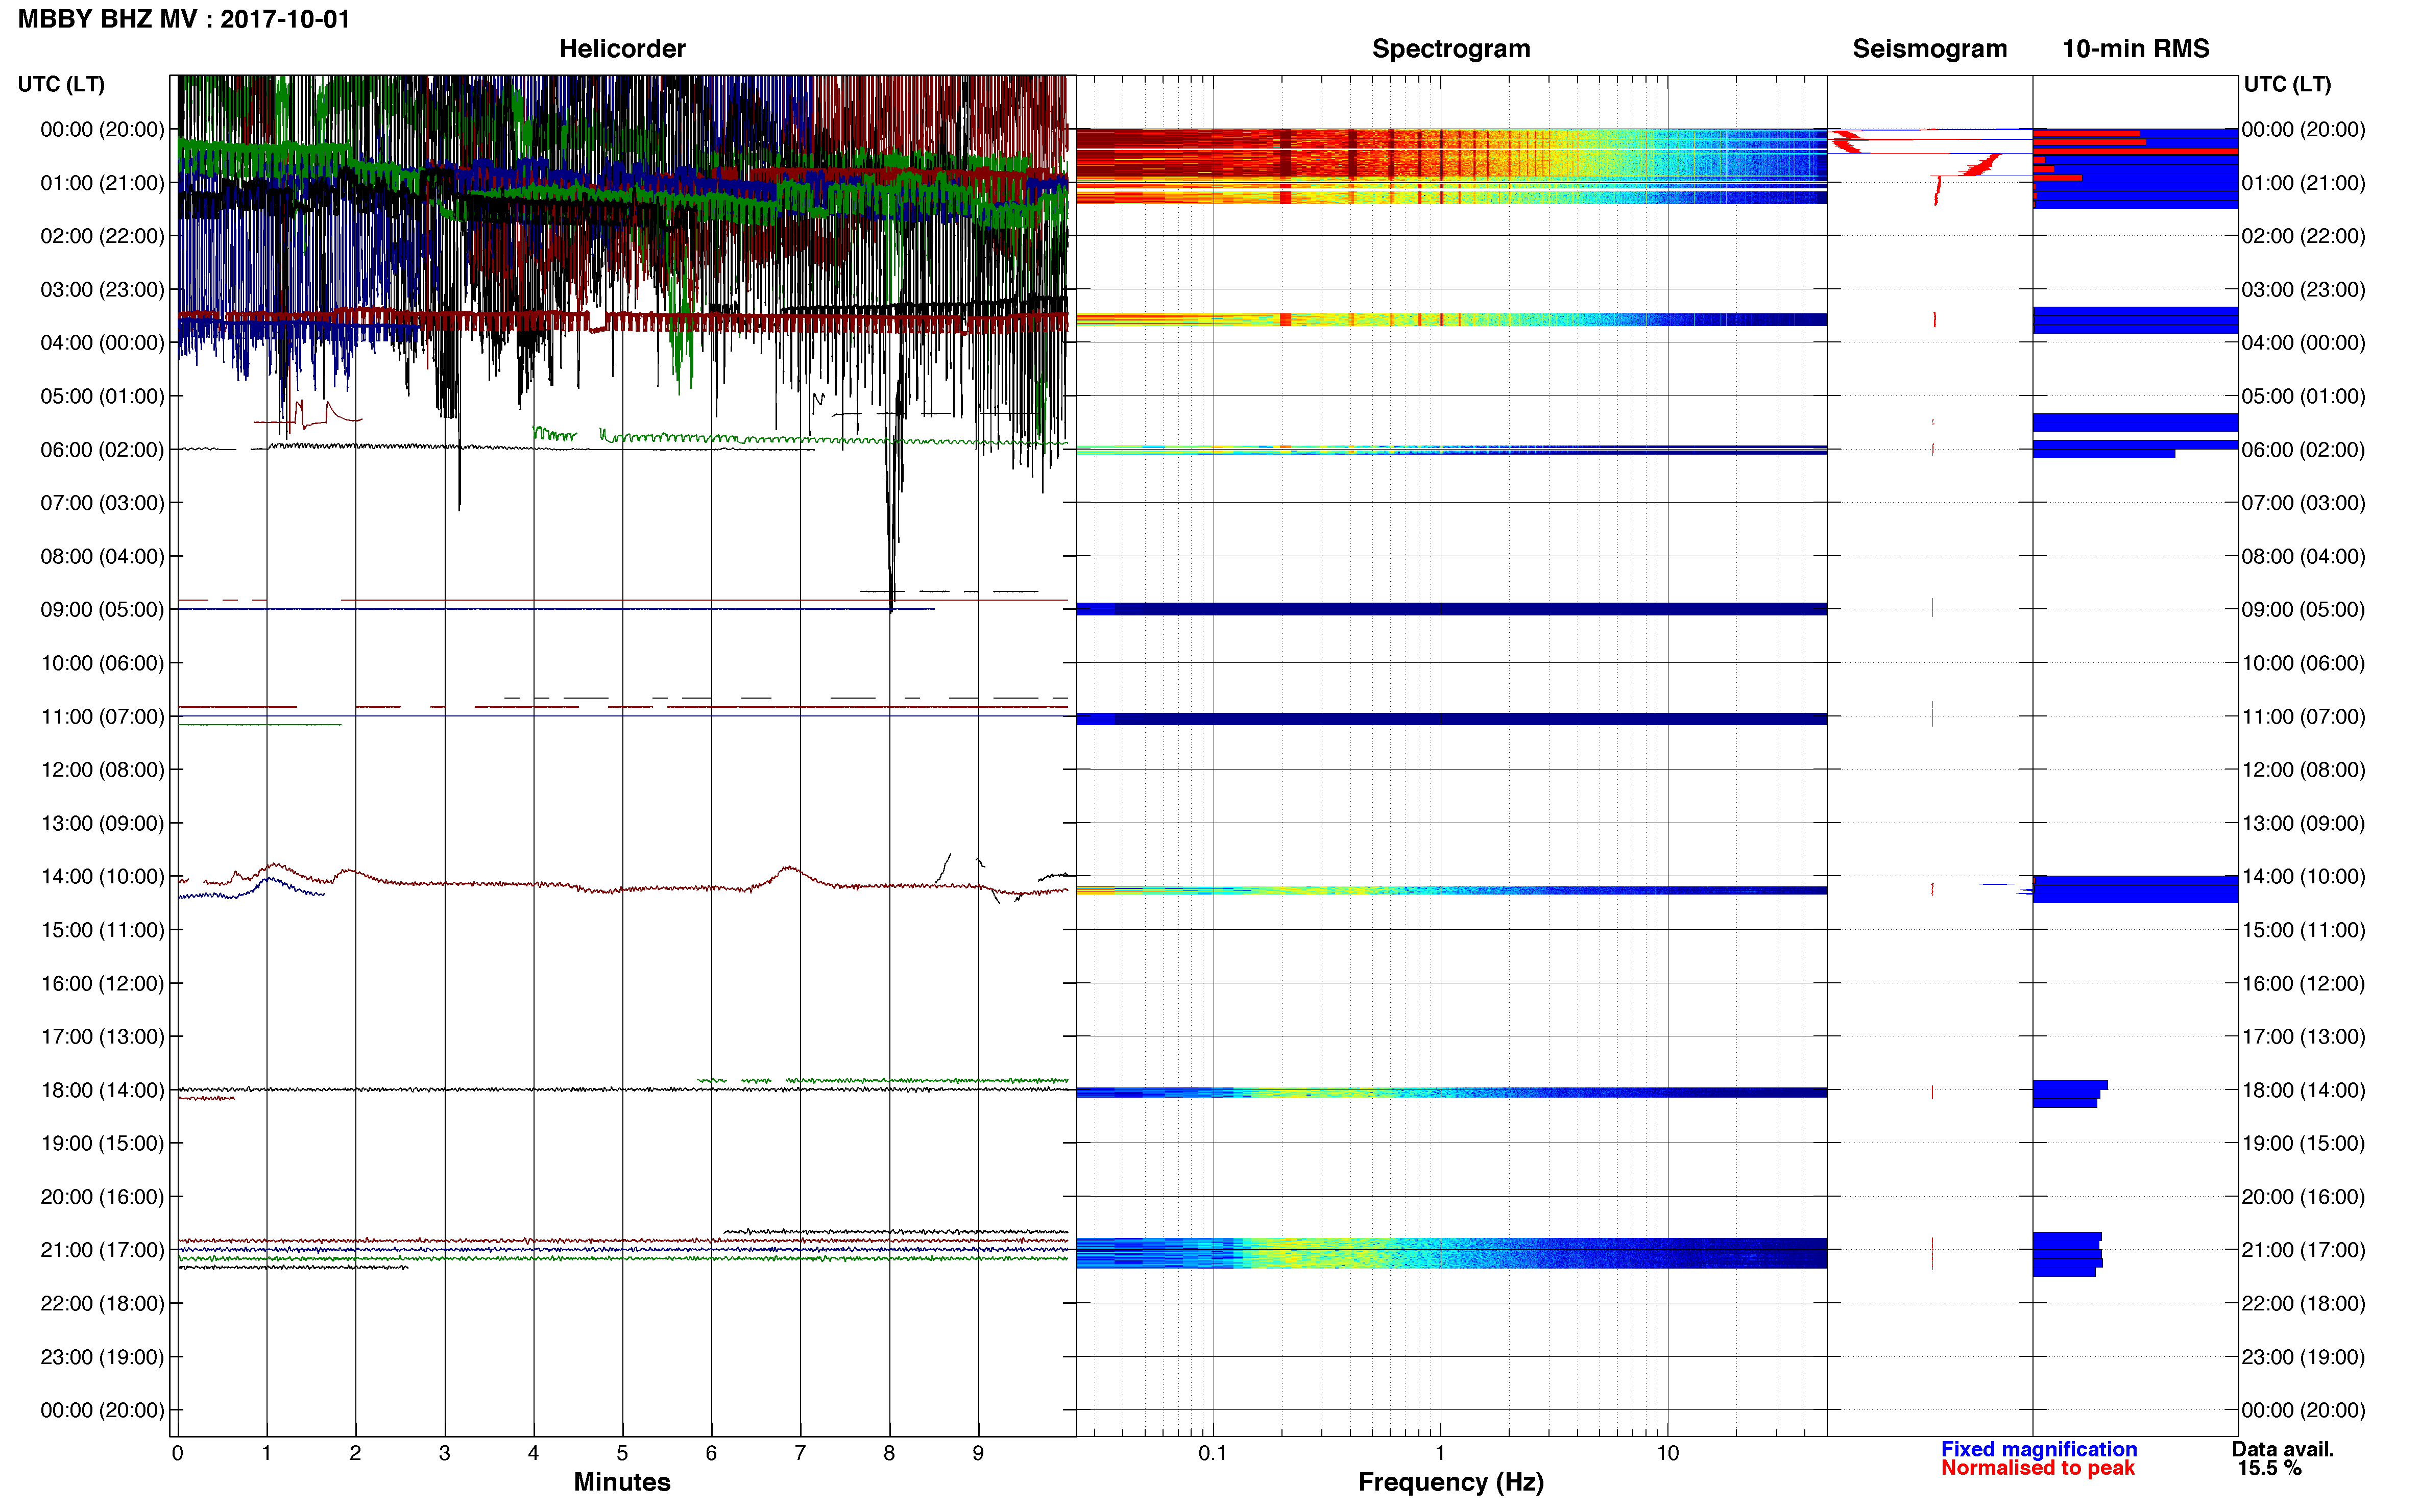Click the helicorder minute tick '5'

click(x=622, y=1454)
